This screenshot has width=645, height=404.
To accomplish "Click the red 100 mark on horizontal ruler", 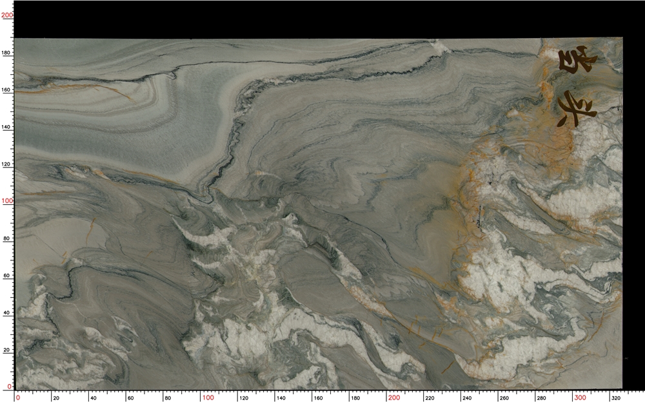I will 208,398.
